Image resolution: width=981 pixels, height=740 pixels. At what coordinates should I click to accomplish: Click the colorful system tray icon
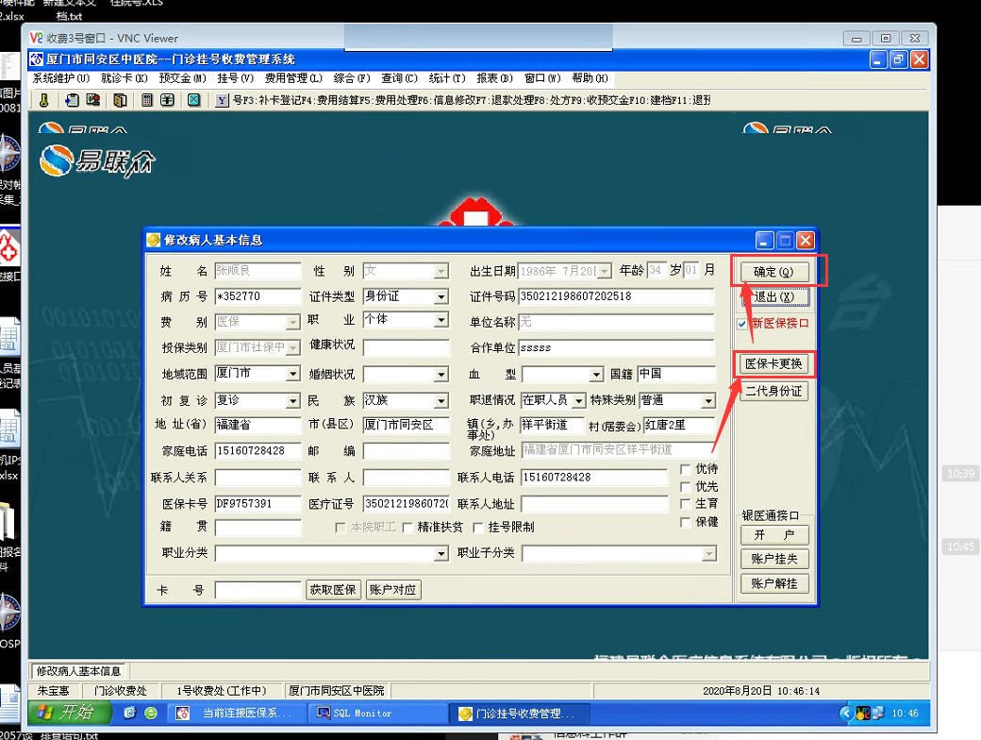(863, 713)
